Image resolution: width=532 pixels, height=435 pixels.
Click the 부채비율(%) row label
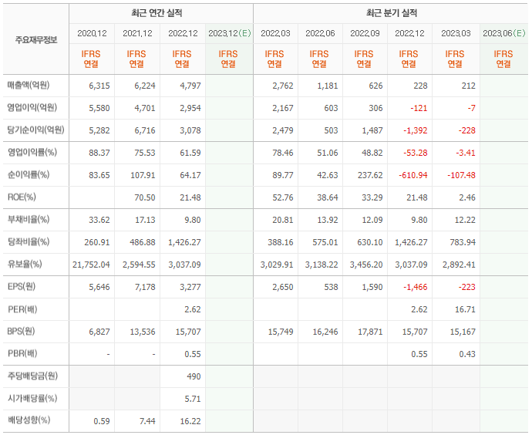tap(29, 220)
